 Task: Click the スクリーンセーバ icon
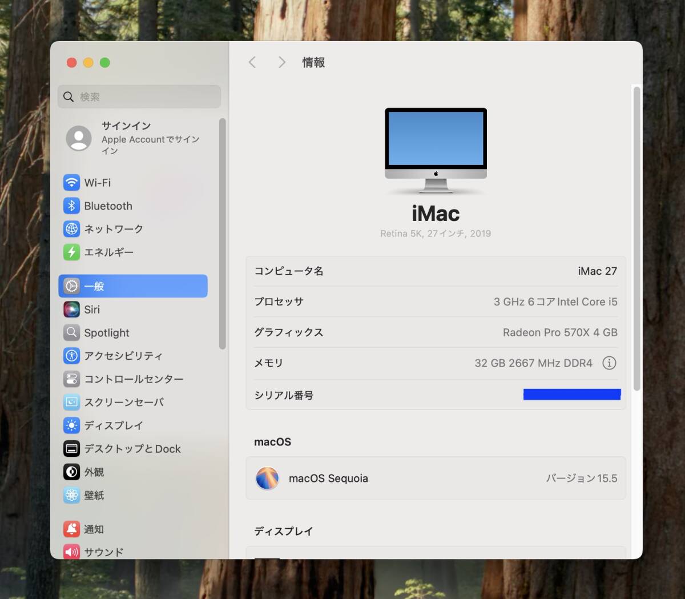pos(71,402)
